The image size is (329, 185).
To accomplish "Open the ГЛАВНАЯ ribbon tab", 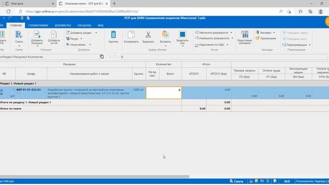I will click(x=16, y=25).
